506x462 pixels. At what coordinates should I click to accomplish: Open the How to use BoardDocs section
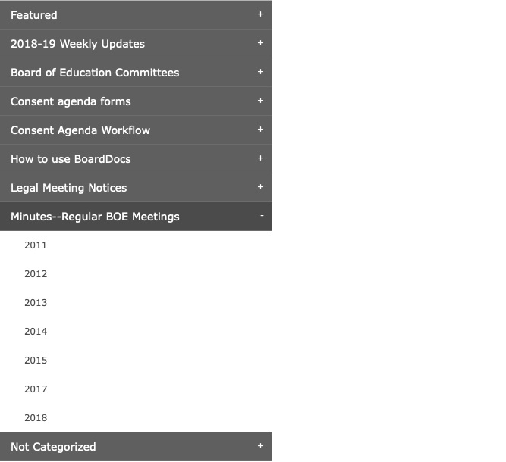point(136,159)
